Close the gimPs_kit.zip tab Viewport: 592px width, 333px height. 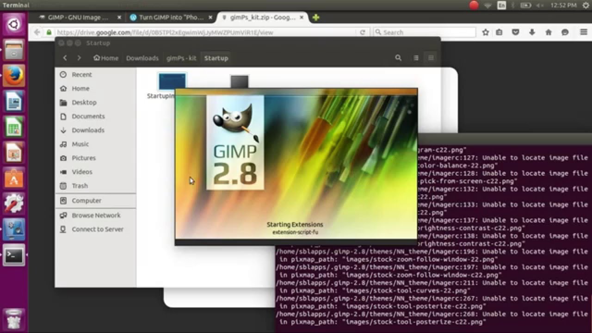pyautogui.click(x=302, y=18)
